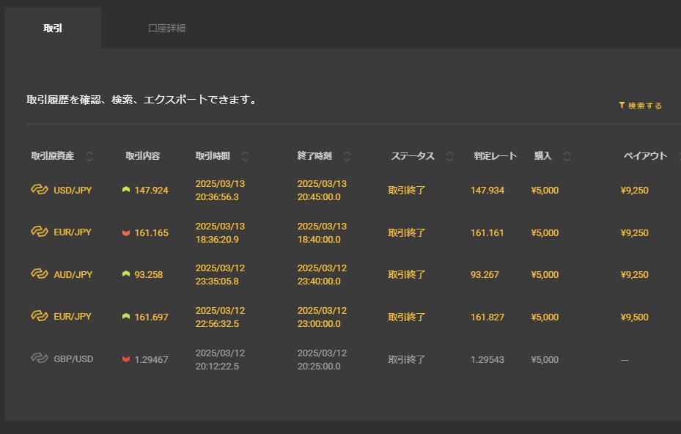Click the ペイアウト column header
The image size is (681, 434).
coord(645,156)
